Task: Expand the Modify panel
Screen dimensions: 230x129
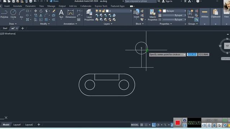Action: [45, 24]
